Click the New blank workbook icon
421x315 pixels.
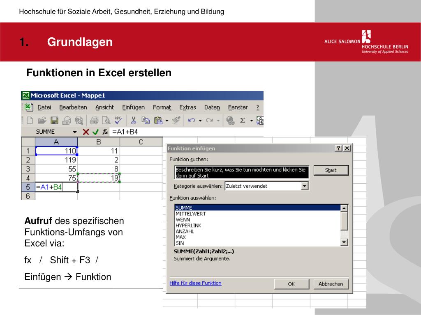(30, 120)
